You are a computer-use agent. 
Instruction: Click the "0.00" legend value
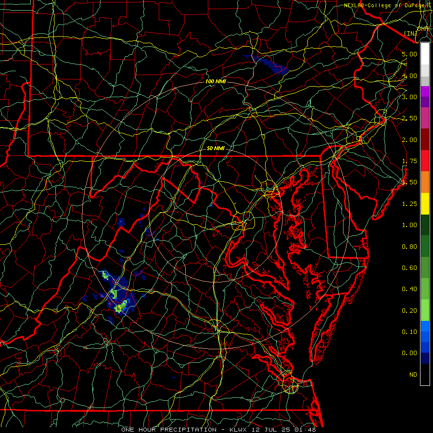coord(409,353)
